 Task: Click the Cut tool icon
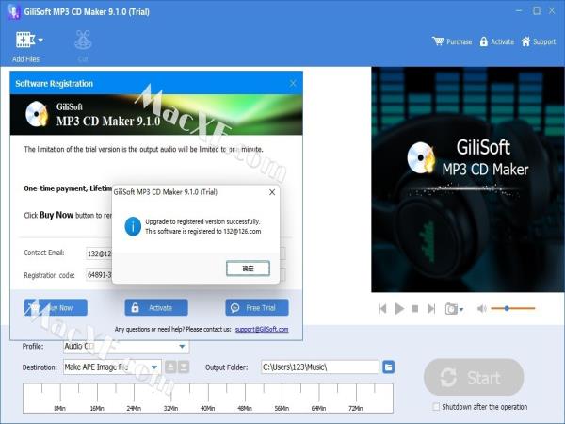click(83, 41)
